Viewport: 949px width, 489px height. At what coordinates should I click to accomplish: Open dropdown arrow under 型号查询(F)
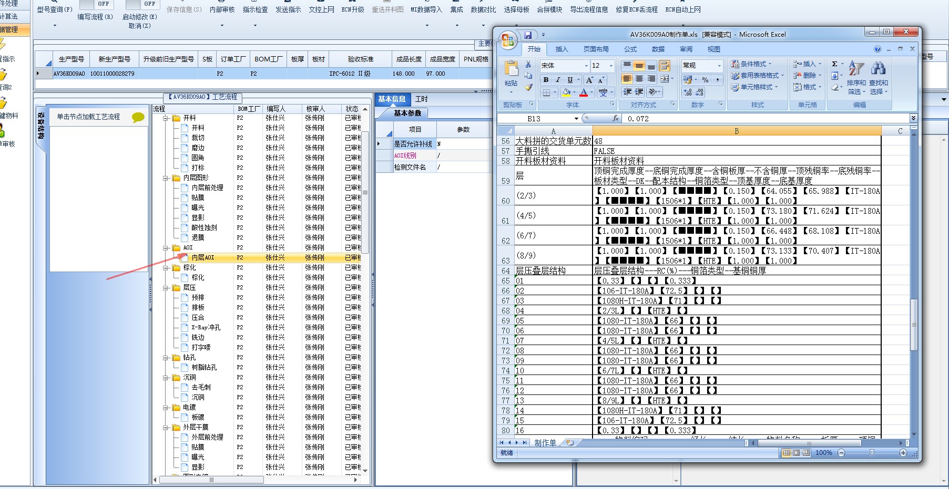[55, 25]
